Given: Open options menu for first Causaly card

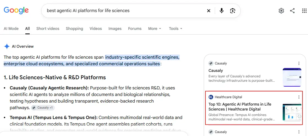Looking at the screenshot, I should tap(299, 63).
